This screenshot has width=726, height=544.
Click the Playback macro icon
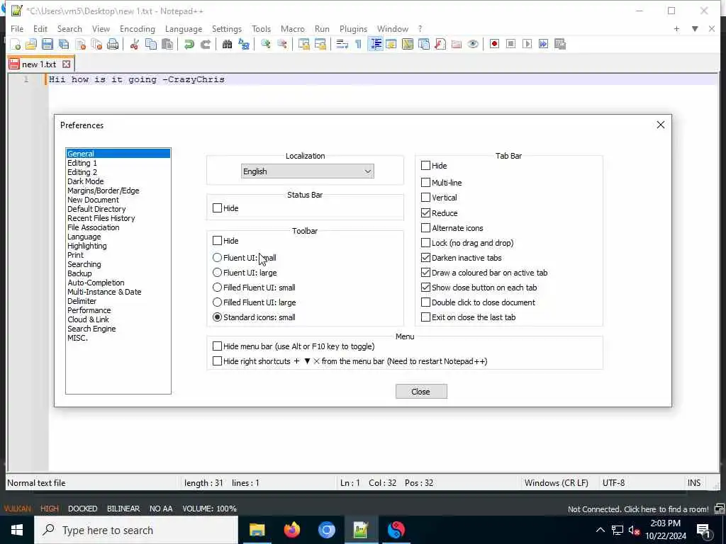pos(527,44)
